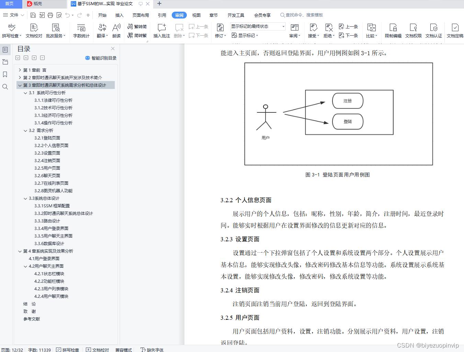The width and height of the screenshot is (464, 352).
Task: Go to outline entry 3.2.1登陆页面
Action: coord(47,138)
